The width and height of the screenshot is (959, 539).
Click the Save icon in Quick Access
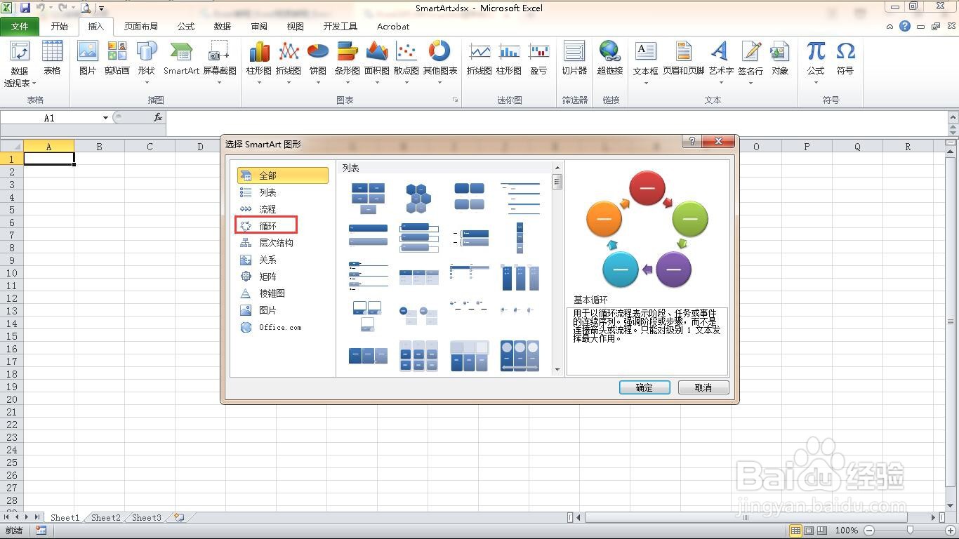(x=25, y=8)
